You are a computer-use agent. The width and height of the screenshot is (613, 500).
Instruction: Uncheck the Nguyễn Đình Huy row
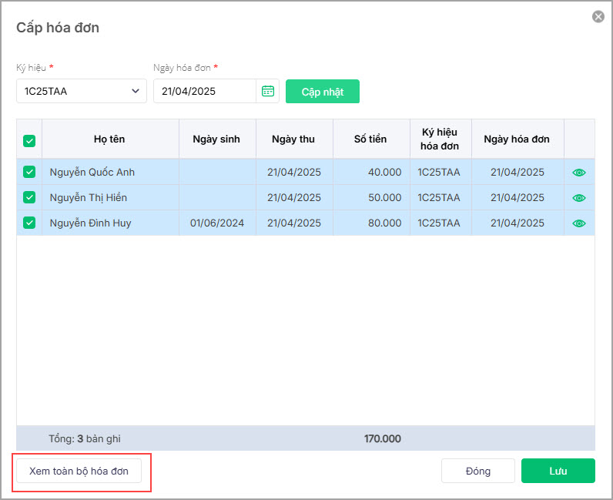[x=29, y=223]
